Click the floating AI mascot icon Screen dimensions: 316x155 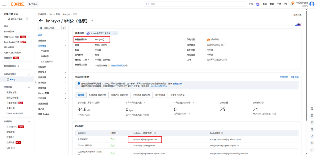pos(298,25)
